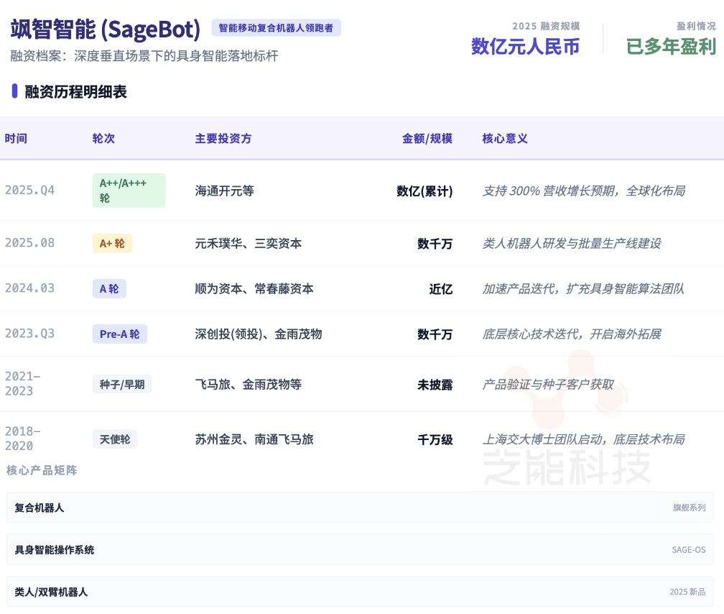
Task: Select the A++/A+++ 轮 round badge
Action: click(x=129, y=191)
